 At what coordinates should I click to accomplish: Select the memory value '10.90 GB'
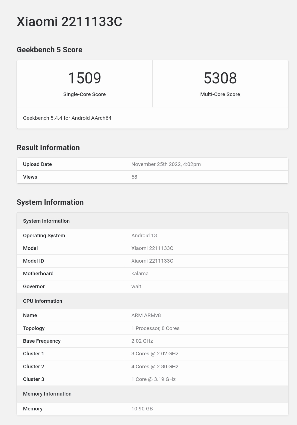142,409
